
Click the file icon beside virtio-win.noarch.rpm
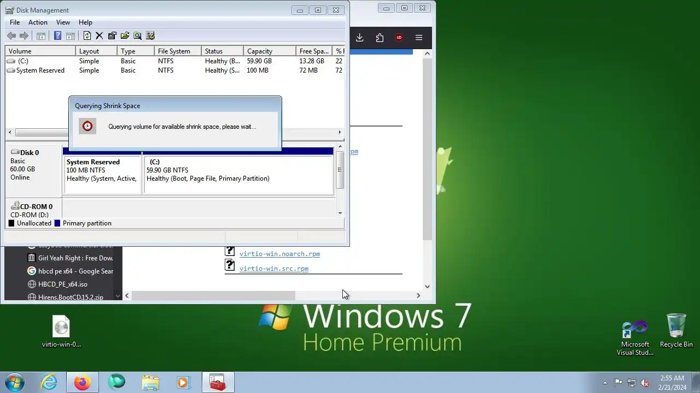point(230,251)
